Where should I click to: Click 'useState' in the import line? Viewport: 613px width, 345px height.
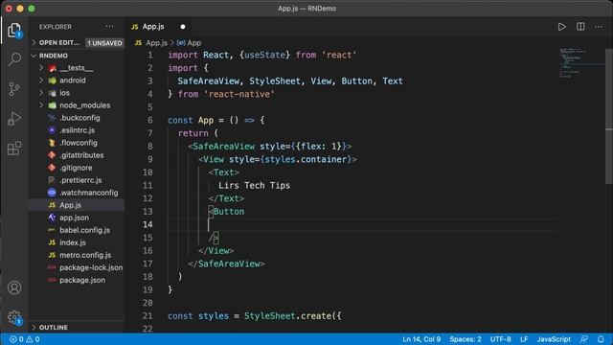tap(264, 56)
